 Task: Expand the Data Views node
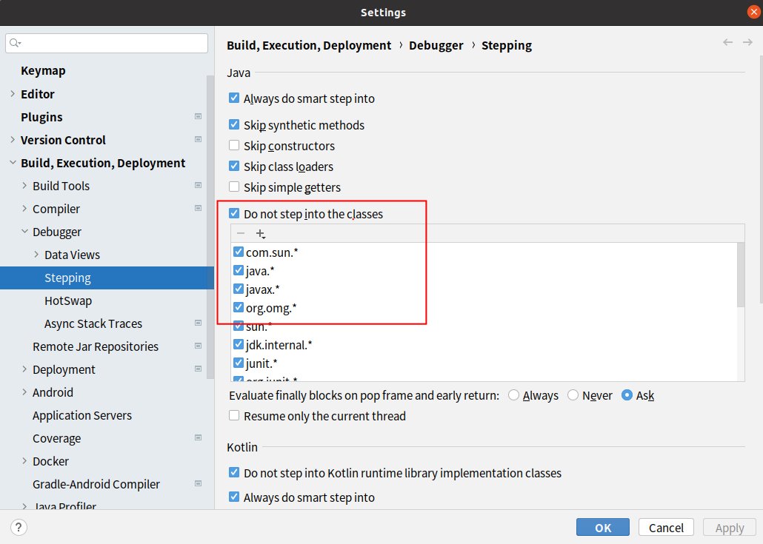[x=36, y=255]
